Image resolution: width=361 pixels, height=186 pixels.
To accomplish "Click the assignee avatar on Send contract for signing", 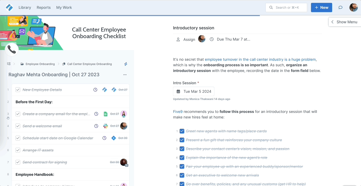I will click(124, 162).
